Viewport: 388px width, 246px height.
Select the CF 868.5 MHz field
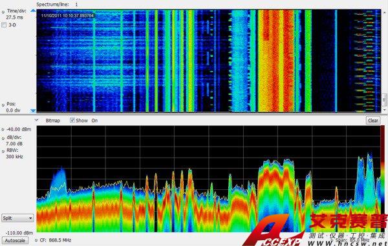[60, 240]
